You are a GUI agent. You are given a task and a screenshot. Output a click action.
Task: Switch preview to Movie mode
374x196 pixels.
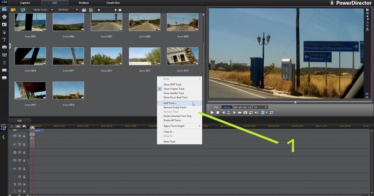pyautogui.click(x=227, y=107)
